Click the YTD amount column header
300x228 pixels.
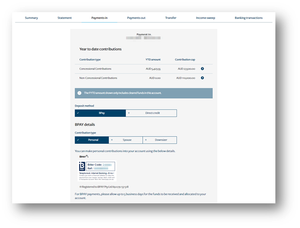pyautogui.click(x=153, y=60)
